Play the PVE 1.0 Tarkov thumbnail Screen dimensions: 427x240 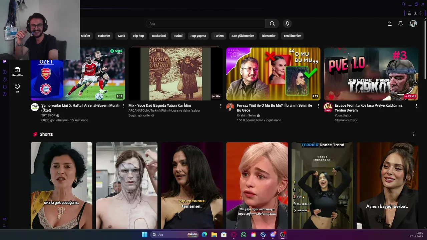[x=371, y=74]
